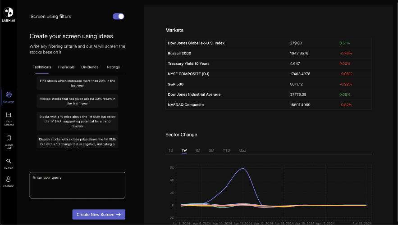Open the Search magnifier icon
Viewport: 398px width, 225px height.
(9, 161)
